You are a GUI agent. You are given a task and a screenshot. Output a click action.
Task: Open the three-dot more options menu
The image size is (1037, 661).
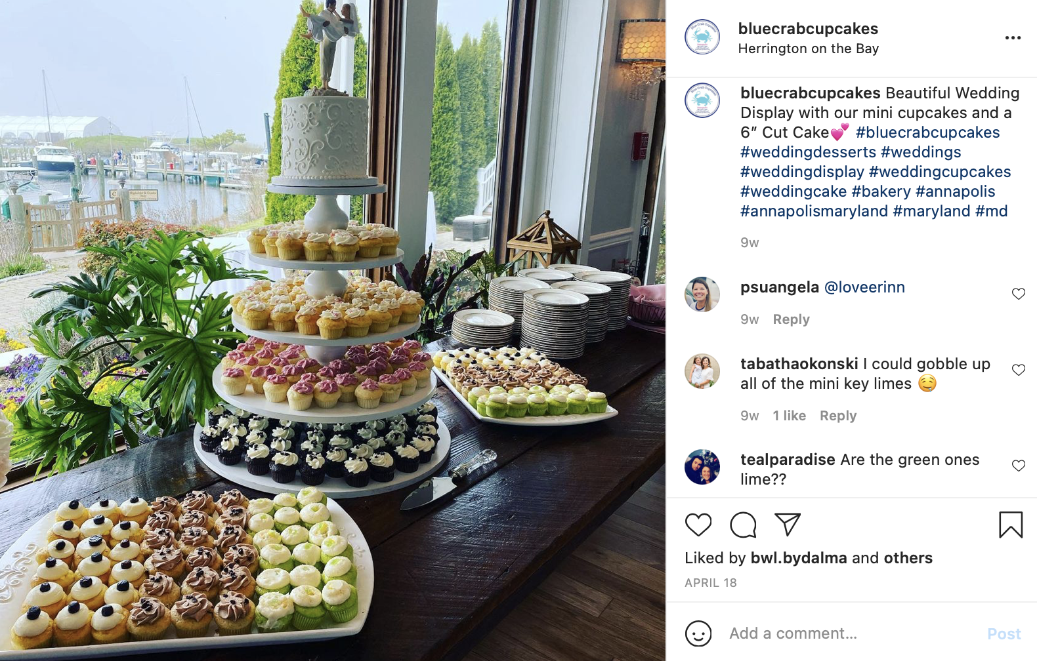tap(1013, 38)
